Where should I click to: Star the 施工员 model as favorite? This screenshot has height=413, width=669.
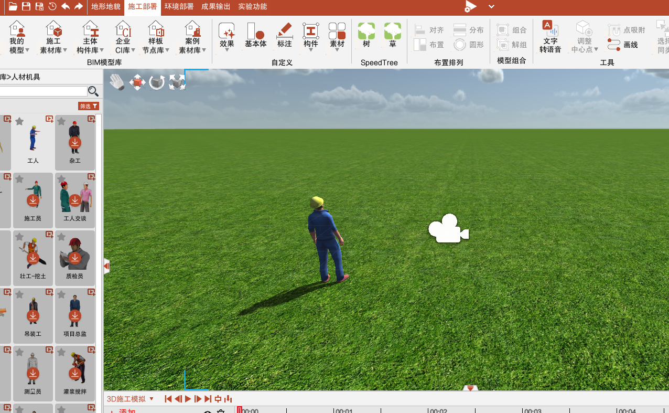(x=19, y=179)
